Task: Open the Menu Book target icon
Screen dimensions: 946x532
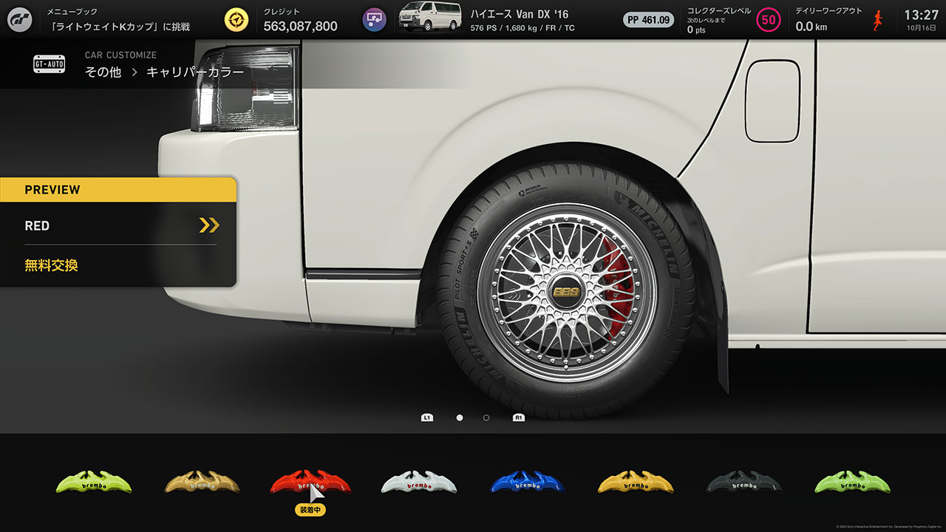Action: 236,19
